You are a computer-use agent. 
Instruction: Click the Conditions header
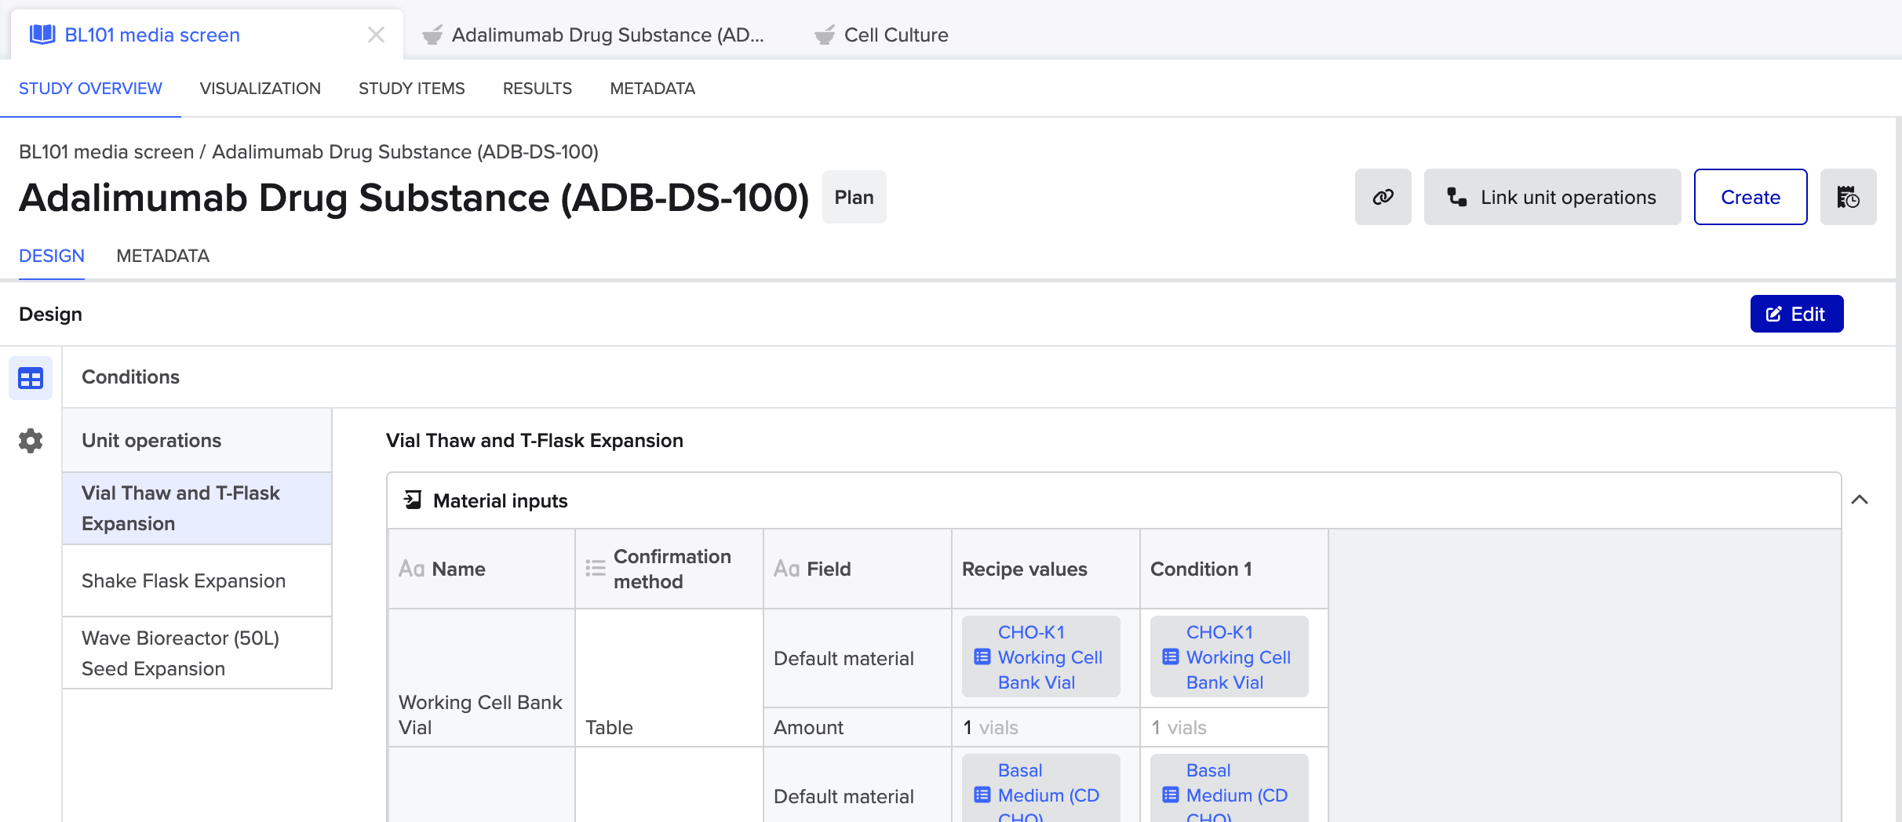coord(130,376)
